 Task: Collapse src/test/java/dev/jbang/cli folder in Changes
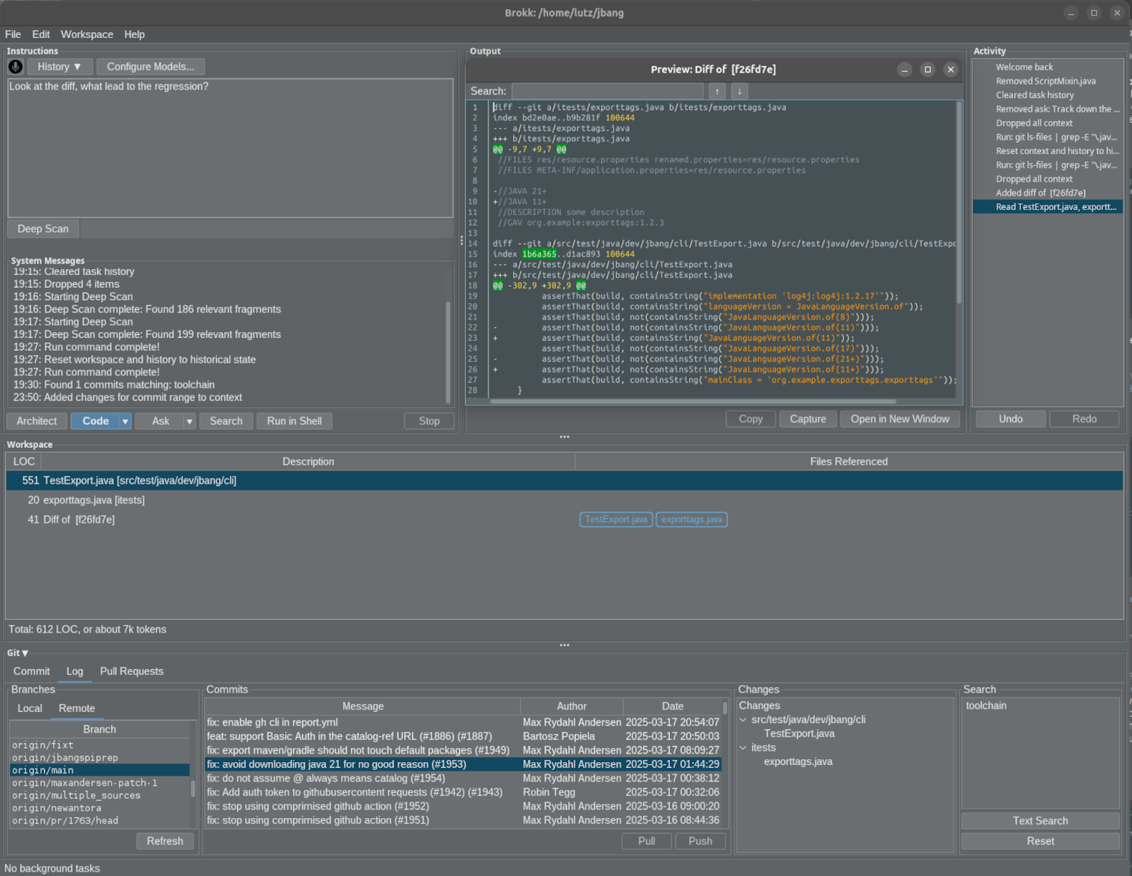coord(743,720)
